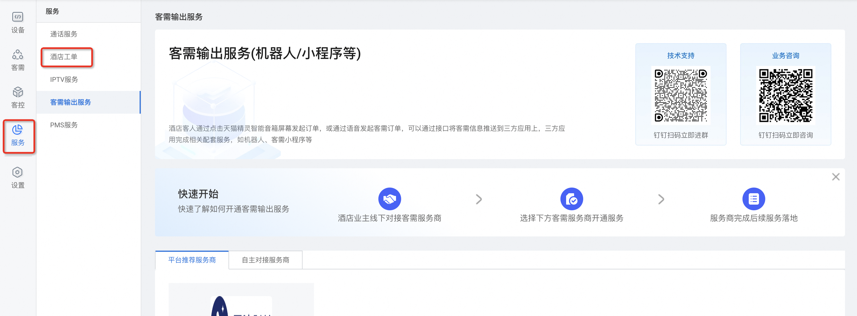The image size is (857, 316).
Task: Close the 快速开始 quick start banner
Action: pyautogui.click(x=835, y=176)
